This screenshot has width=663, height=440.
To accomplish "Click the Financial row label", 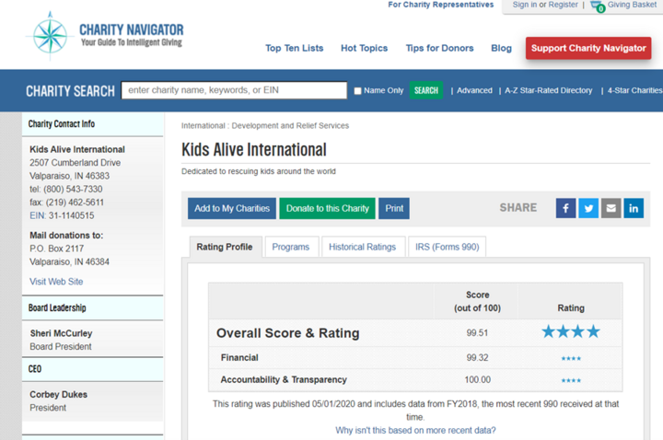I will click(x=239, y=357).
